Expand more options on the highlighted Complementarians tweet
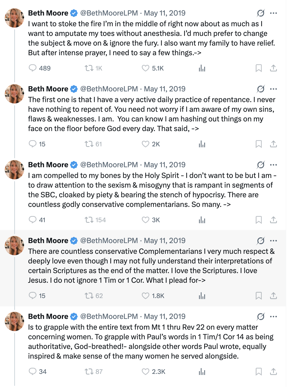 (x=274, y=241)
